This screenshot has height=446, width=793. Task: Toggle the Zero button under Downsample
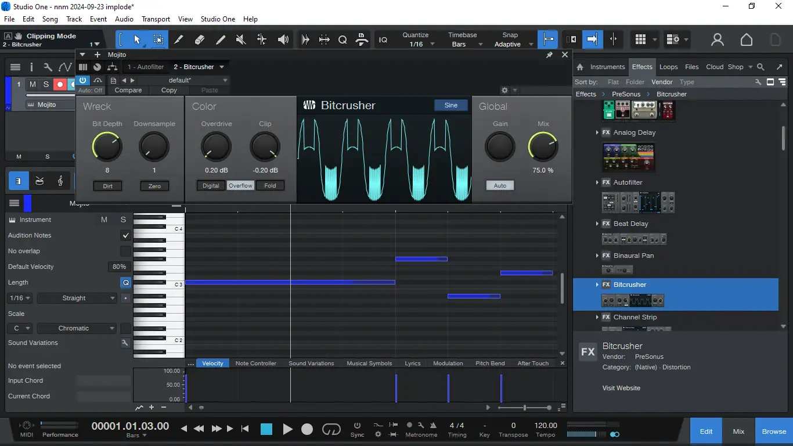pos(154,186)
